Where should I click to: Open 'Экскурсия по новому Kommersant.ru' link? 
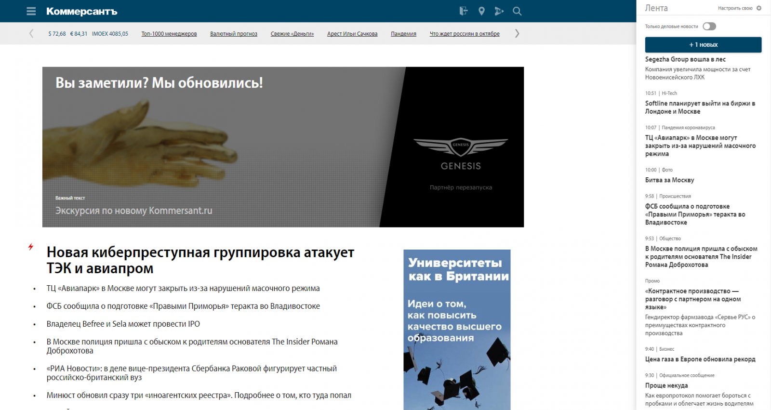pos(134,211)
